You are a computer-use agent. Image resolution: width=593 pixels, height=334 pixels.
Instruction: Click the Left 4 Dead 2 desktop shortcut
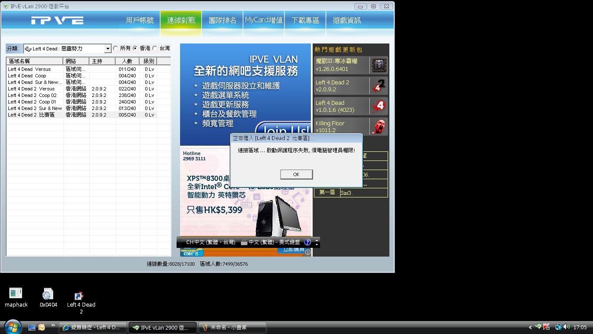(81, 302)
